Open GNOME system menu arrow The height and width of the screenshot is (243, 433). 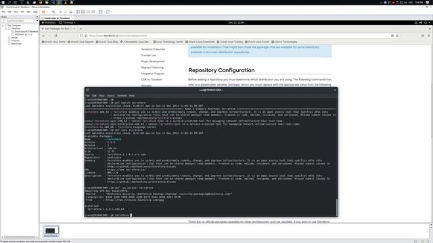pyautogui.click(x=429, y=22)
